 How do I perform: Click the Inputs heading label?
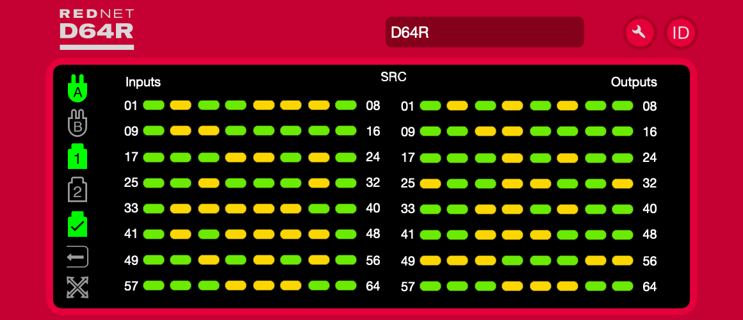coord(143,83)
